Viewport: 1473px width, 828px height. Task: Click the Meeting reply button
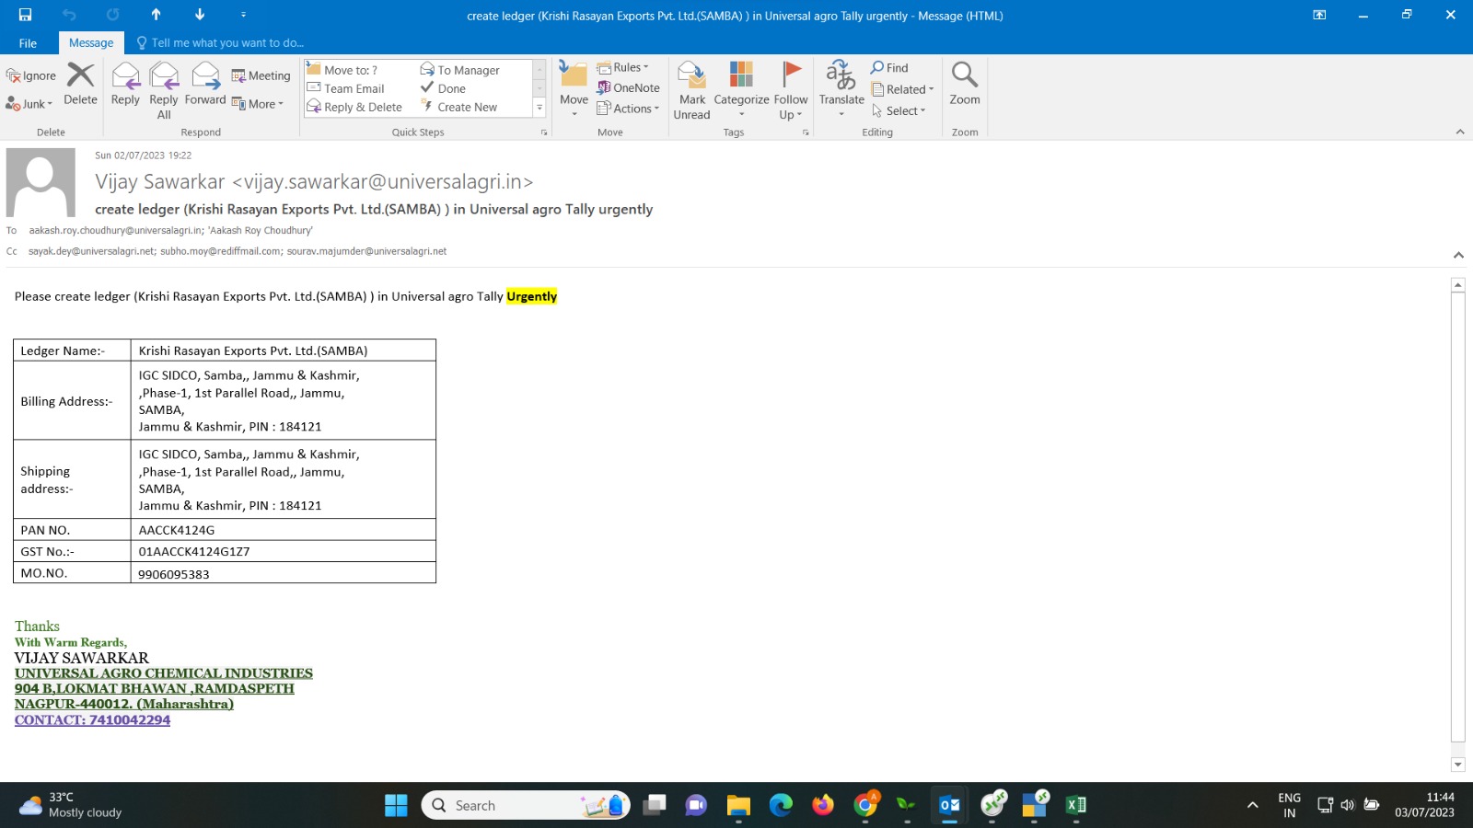tap(261, 76)
